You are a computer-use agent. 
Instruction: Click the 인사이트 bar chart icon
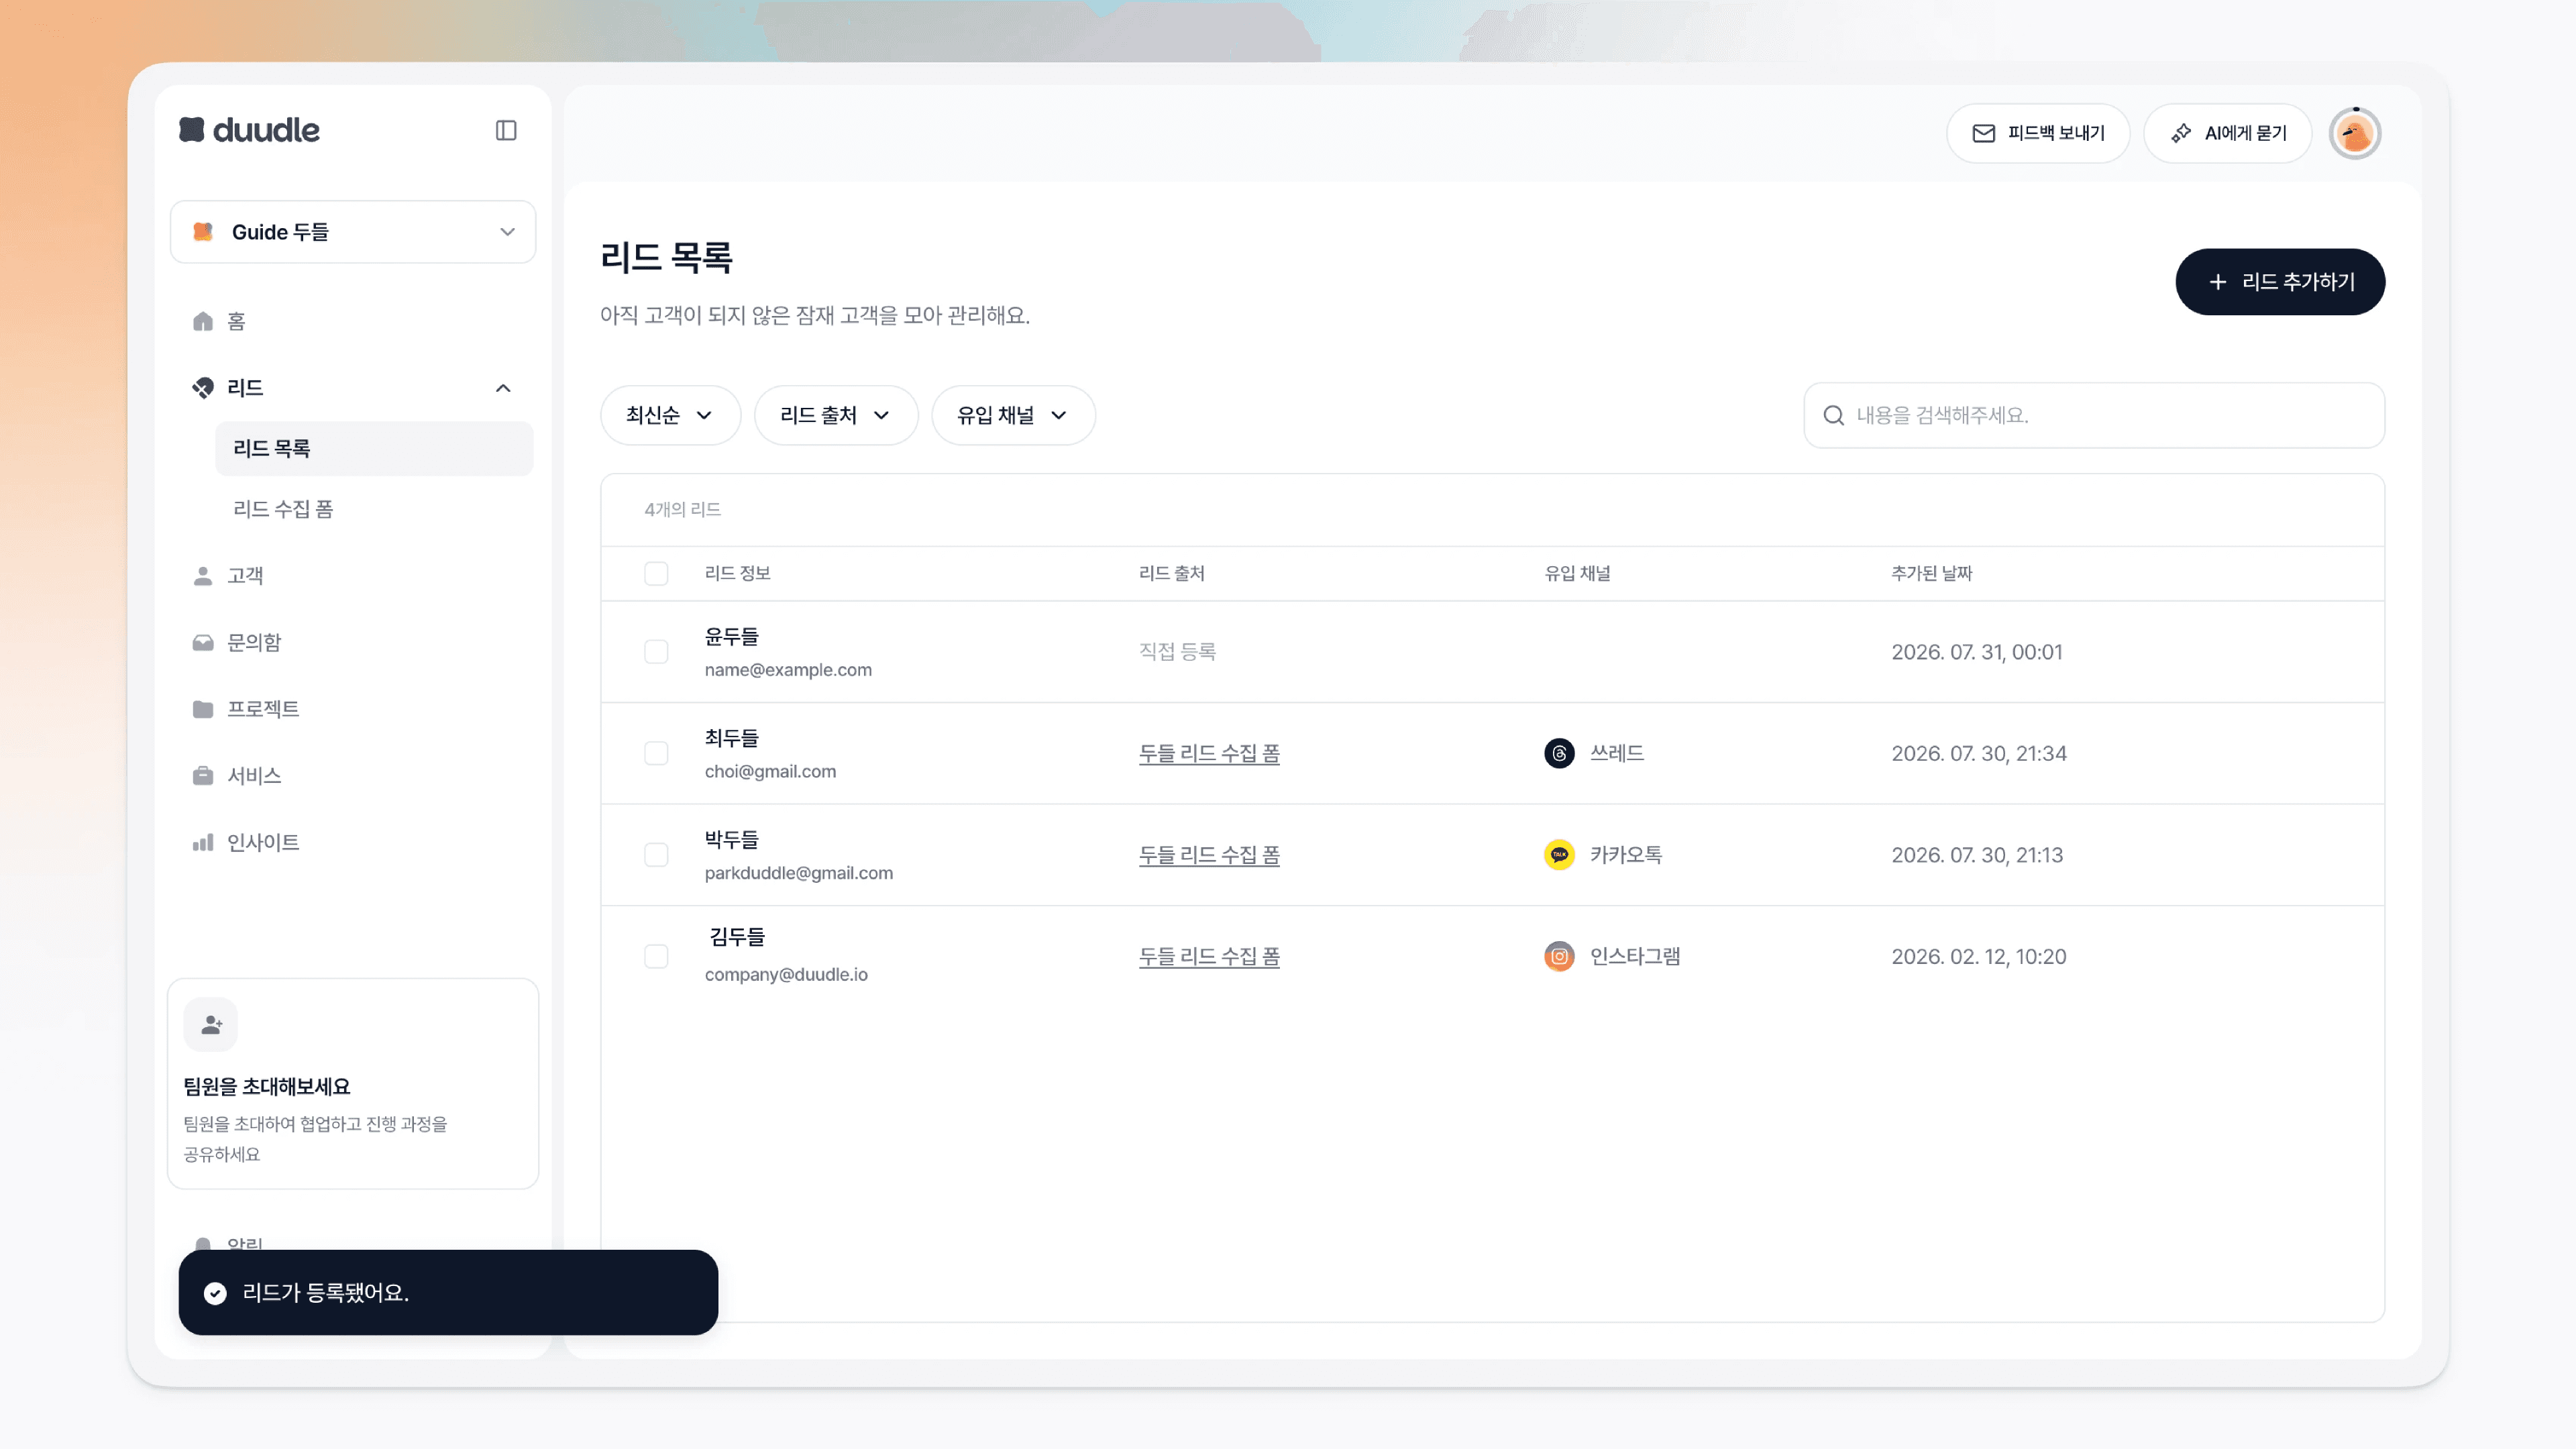coord(203,843)
